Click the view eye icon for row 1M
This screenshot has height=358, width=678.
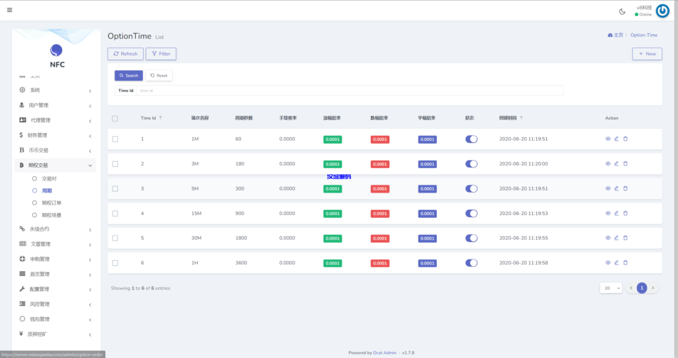608,139
